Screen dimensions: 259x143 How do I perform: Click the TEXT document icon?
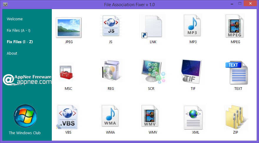click(237, 73)
